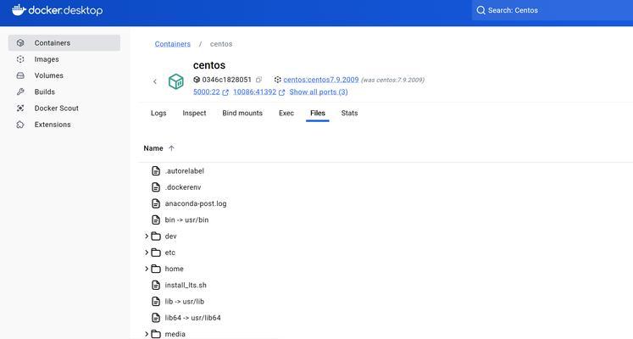Click the anaconda-post.log file icon

point(156,203)
